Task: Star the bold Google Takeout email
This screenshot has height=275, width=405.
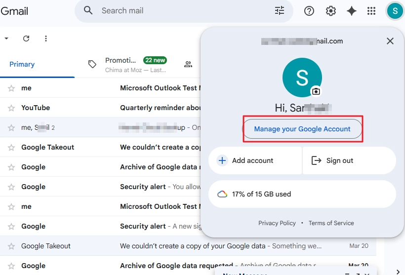Action: click(11, 147)
